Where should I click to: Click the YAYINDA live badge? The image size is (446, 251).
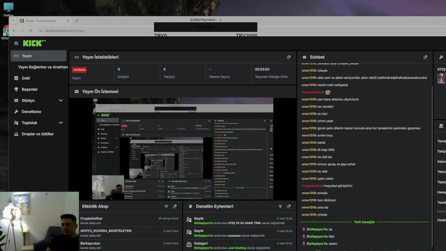[x=79, y=70]
